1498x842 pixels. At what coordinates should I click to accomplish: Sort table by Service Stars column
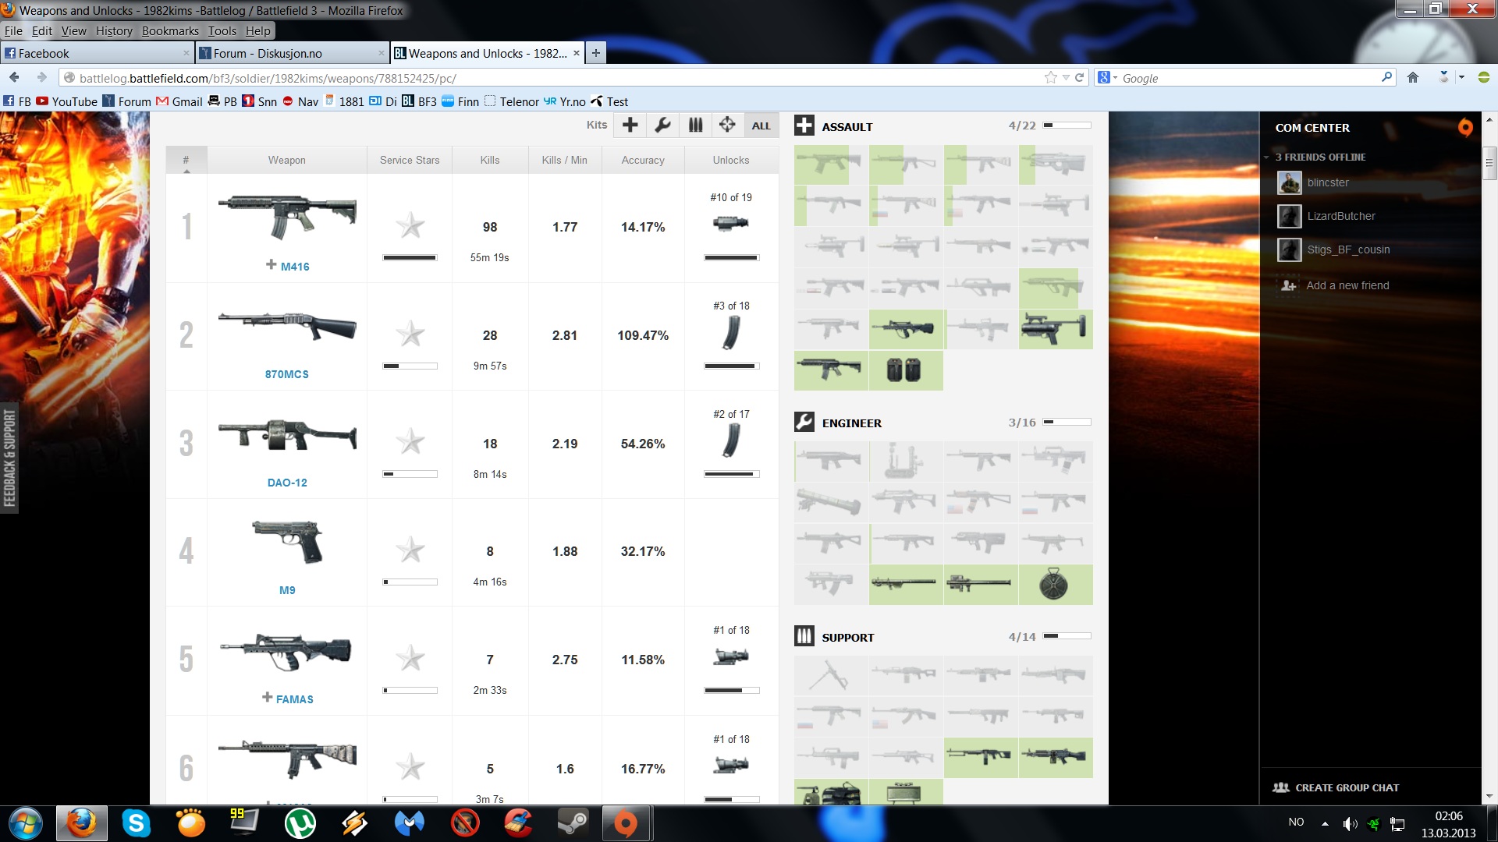410,160
